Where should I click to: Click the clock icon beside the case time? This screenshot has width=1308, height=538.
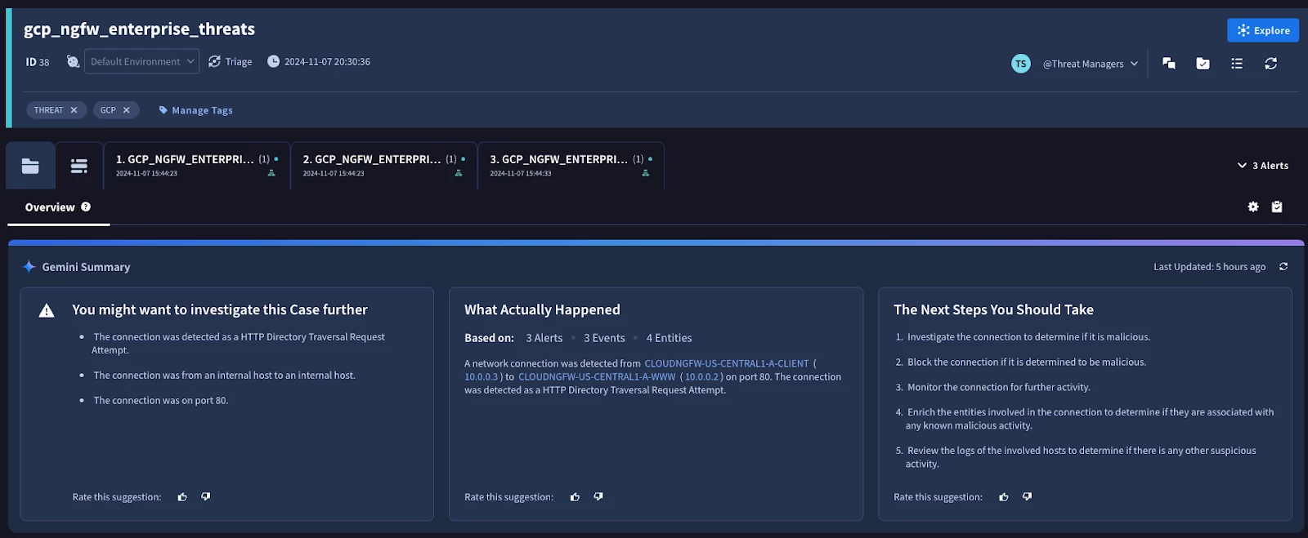[x=273, y=61]
